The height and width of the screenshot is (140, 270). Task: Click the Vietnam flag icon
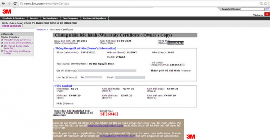click(x=267, y=14)
